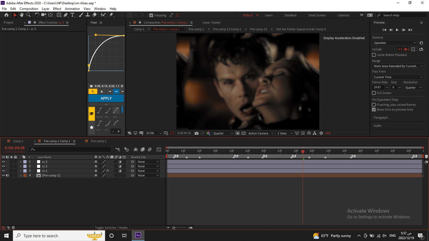Open After Effects from the taskbar
The height and width of the screenshot is (241, 429).
tap(138, 236)
